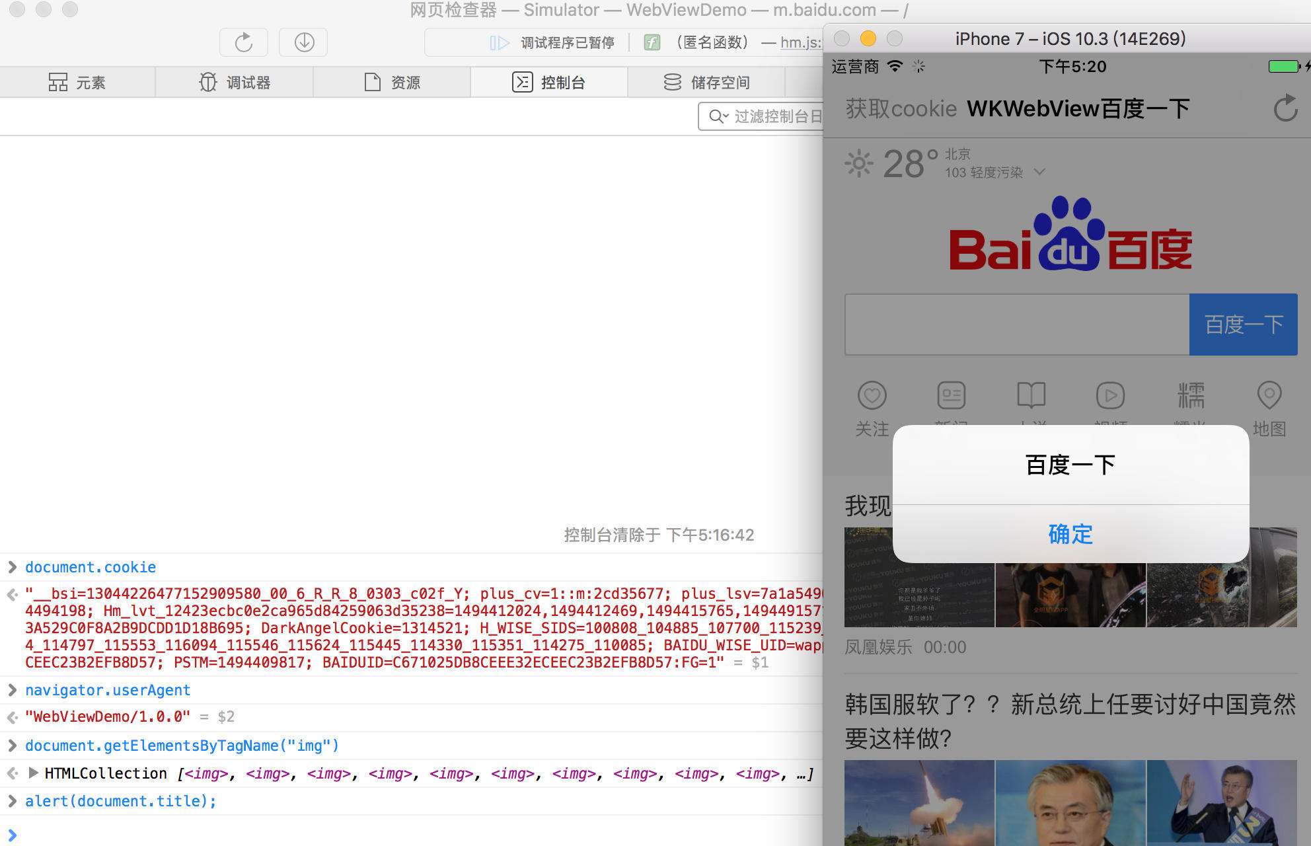Select the 资源 tab
The height and width of the screenshot is (846, 1311).
click(392, 83)
